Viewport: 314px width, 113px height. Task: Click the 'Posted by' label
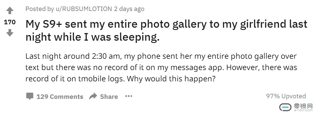(40, 9)
